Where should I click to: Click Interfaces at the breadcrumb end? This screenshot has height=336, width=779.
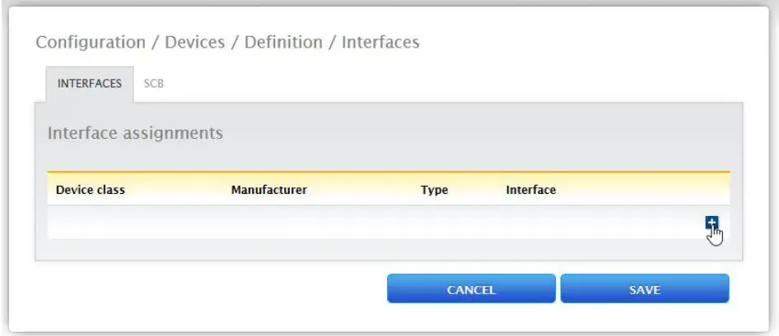pos(380,42)
